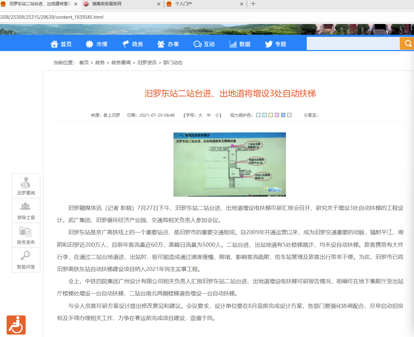
Task: Open 数据 bar chart icon
Action: click(x=233, y=44)
